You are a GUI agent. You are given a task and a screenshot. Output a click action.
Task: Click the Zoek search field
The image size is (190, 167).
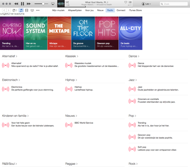pyautogui.click(x=174, y=4)
